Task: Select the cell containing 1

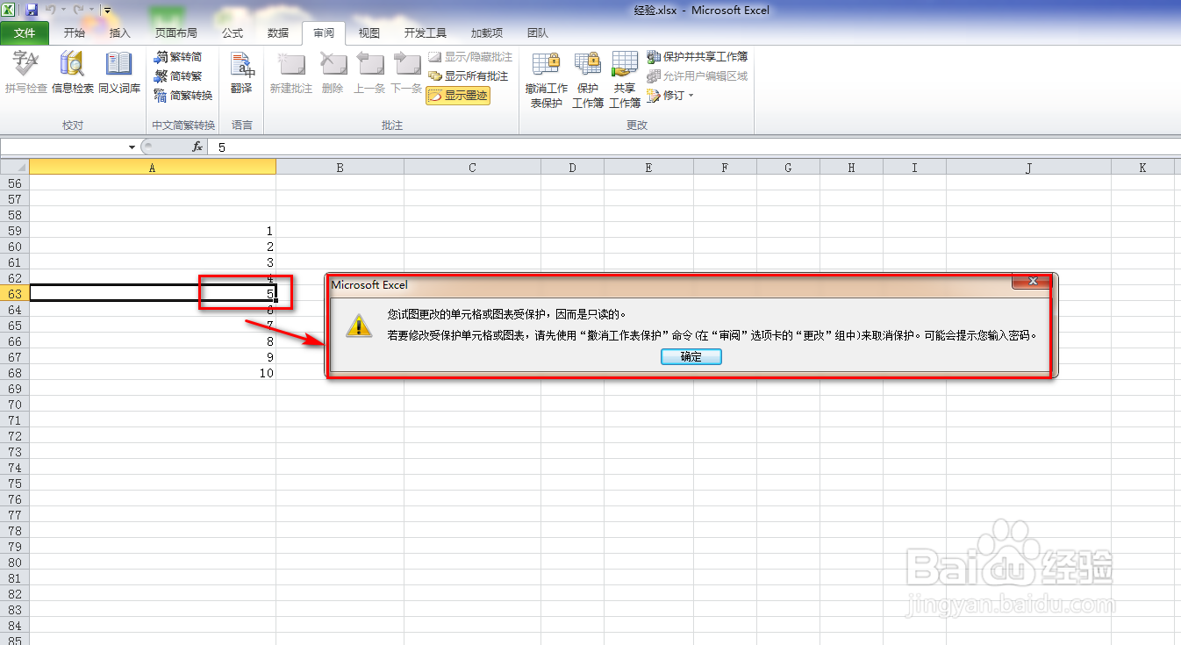Action: 153,230
